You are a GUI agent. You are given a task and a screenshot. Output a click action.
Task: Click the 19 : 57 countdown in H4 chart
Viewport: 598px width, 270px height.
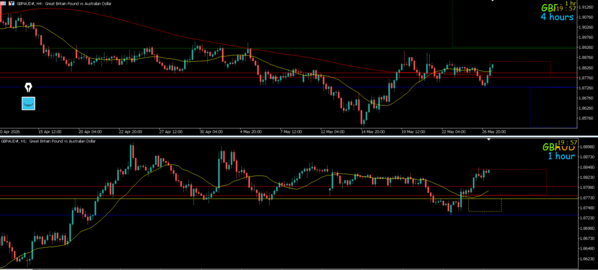566,8
